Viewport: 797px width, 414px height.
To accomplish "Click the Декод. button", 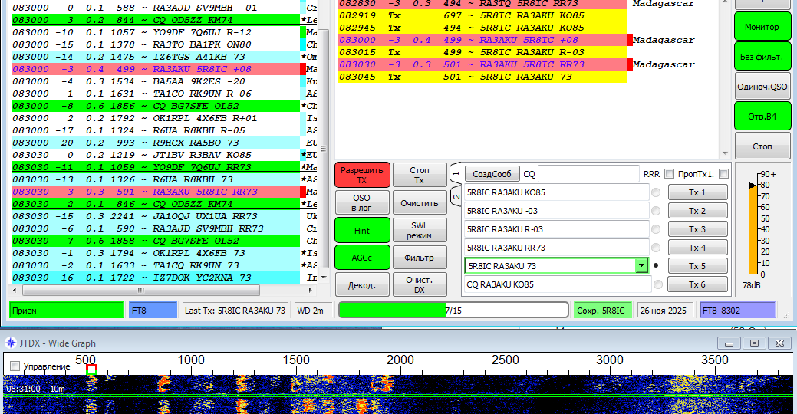I will (362, 284).
